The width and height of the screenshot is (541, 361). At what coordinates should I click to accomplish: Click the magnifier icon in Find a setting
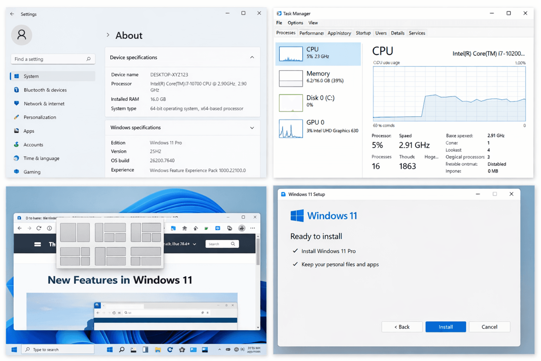coord(88,59)
